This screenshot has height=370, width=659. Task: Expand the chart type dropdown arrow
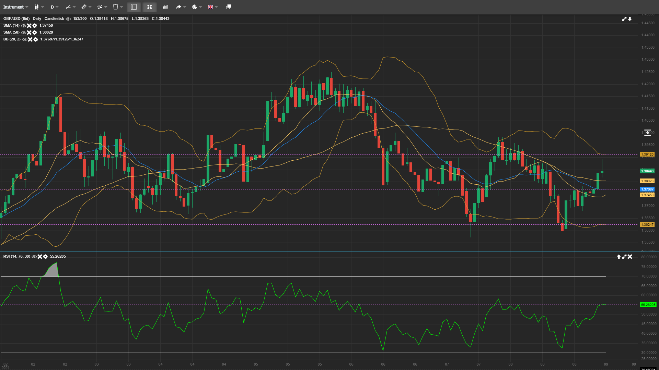(43, 7)
